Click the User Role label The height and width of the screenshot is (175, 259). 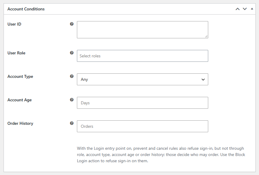click(16, 53)
